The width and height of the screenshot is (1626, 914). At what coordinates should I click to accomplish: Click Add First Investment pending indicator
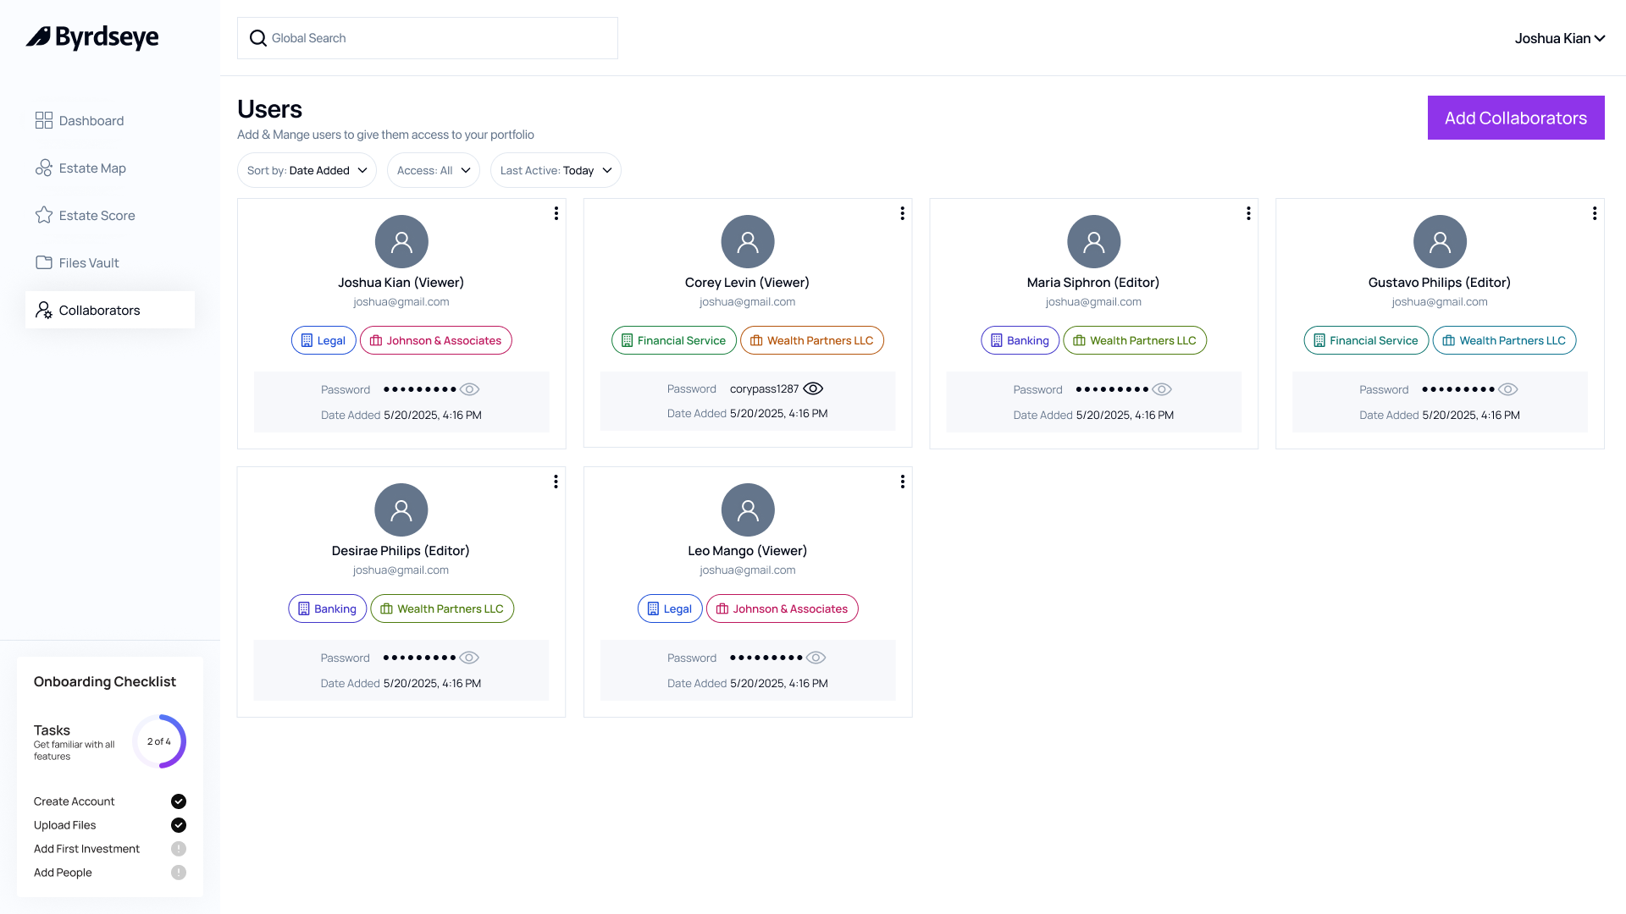(179, 849)
